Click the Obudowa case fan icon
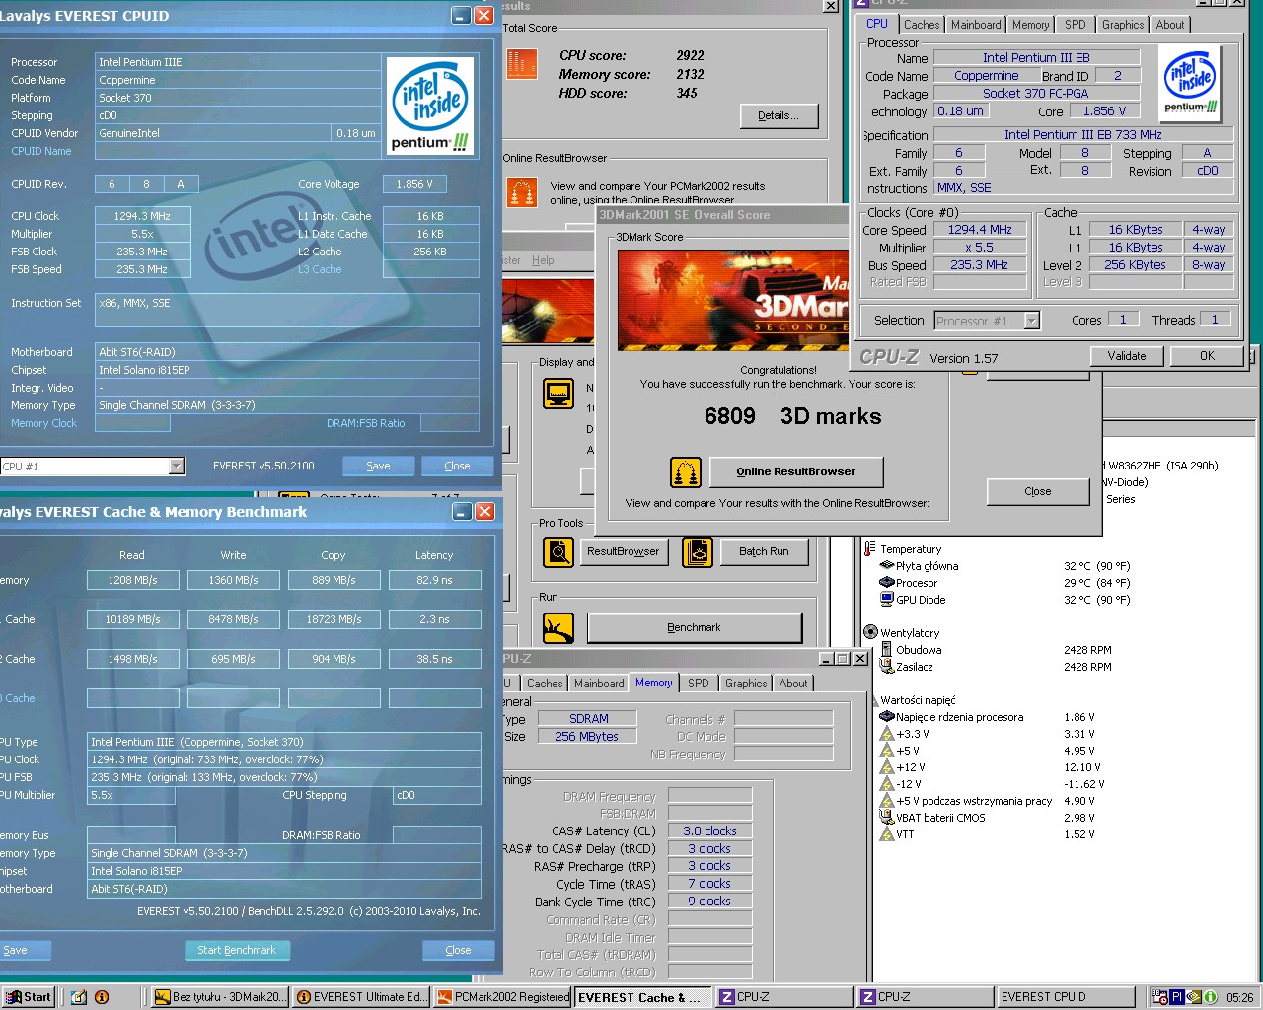 (886, 650)
